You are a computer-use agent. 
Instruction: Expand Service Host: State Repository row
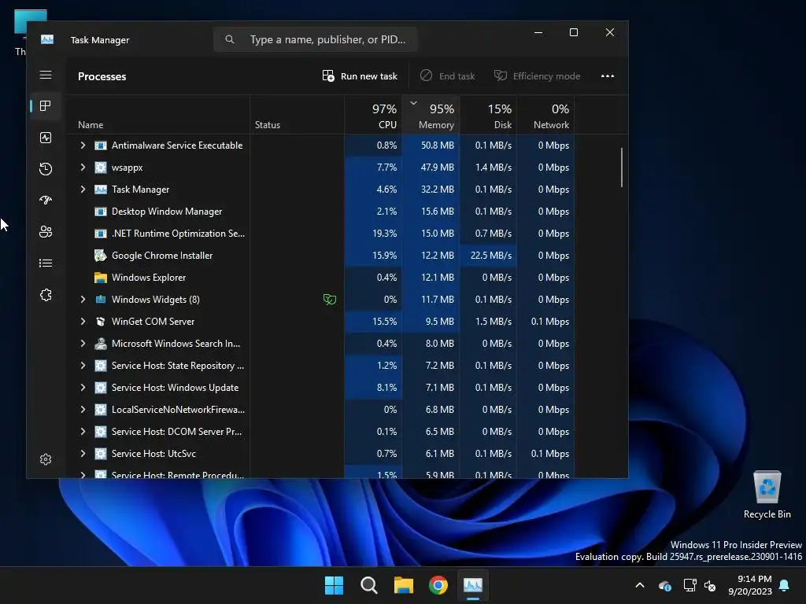[x=83, y=366]
